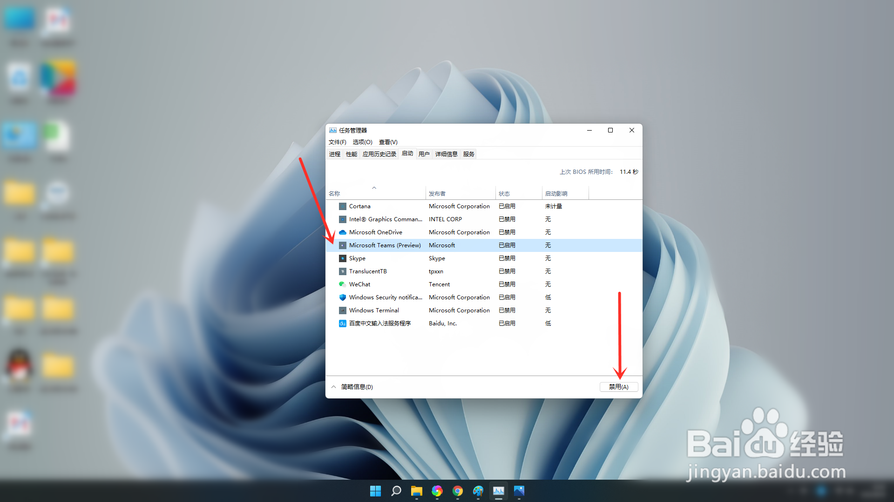This screenshot has height=502, width=894.
Task: Click the 低 impact in Windows Security row
Action: 548,297
